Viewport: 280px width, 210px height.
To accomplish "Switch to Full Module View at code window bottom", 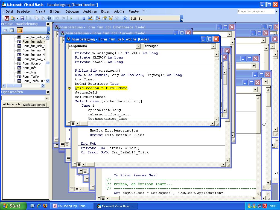I will [x=73, y=123].
